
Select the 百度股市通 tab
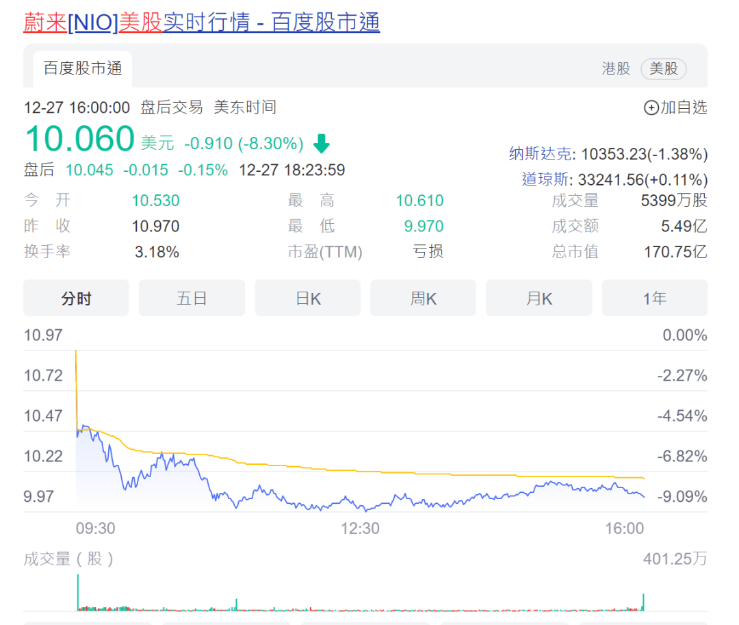83,69
